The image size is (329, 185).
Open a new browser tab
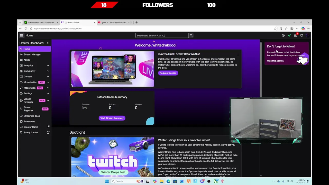tap(136, 22)
